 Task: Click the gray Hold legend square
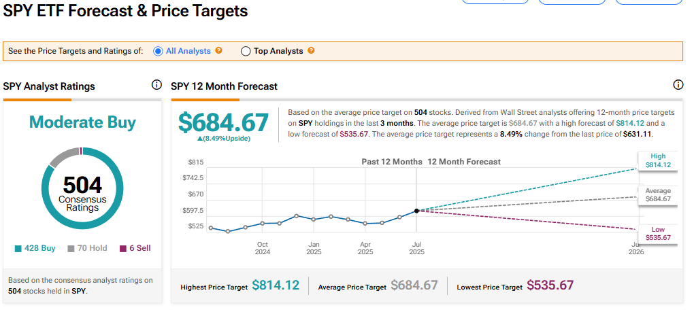71,249
